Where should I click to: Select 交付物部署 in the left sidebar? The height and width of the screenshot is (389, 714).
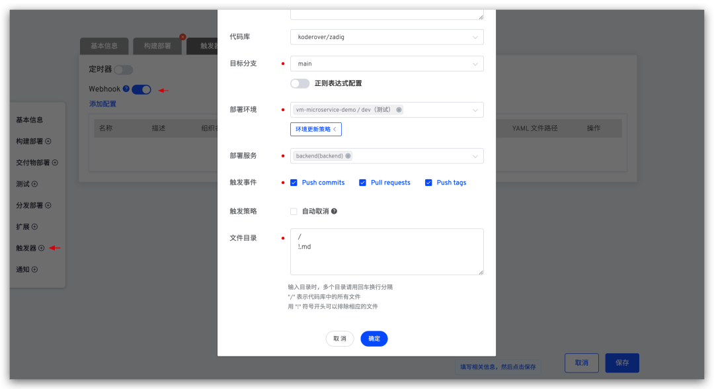[x=33, y=163]
